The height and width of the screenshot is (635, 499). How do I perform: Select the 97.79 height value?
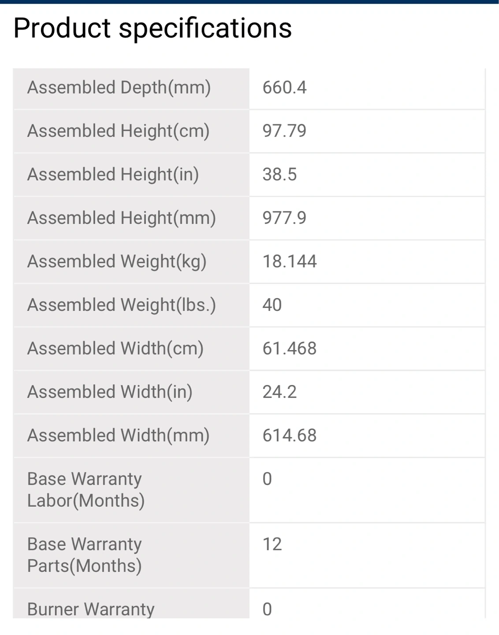[284, 131]
